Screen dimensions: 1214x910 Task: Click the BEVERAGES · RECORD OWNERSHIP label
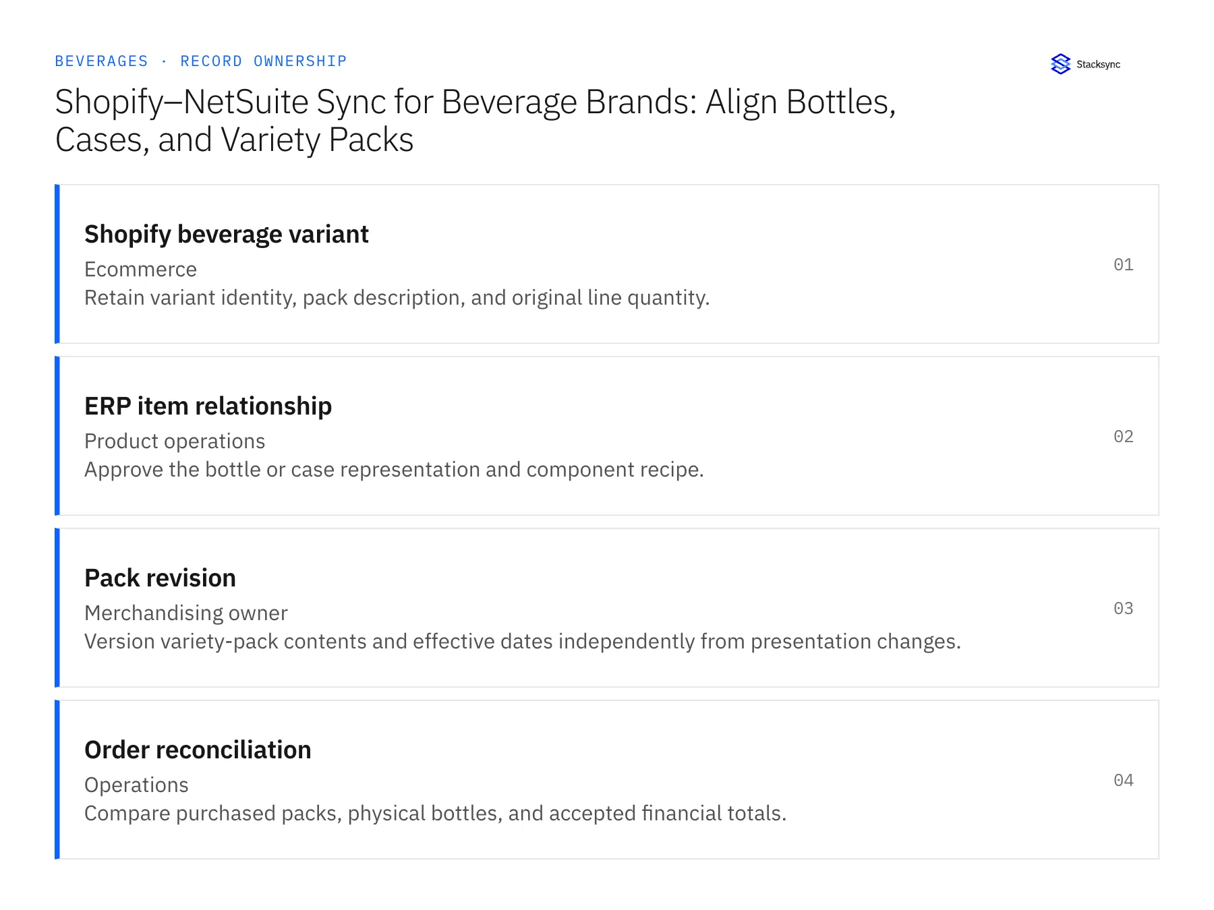click(200, 61)
